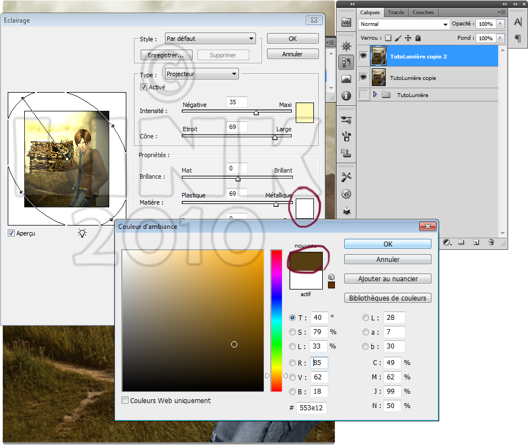The height and width of the screenshot is (445, 528).
Task: Uncheck the Activé checkbox
Action: point(144,87)
